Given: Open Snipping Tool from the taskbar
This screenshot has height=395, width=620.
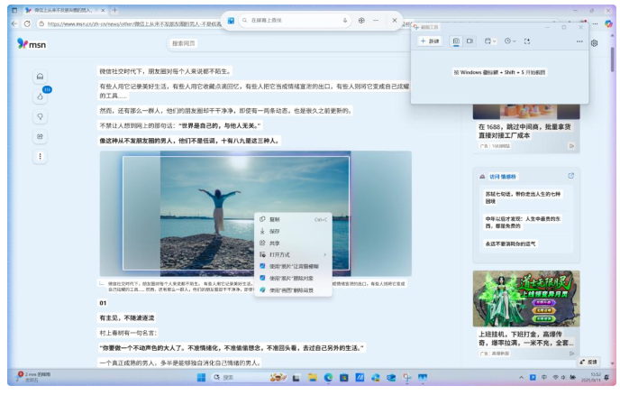Looking at the screenshot, I should click(x=407, y=378).
